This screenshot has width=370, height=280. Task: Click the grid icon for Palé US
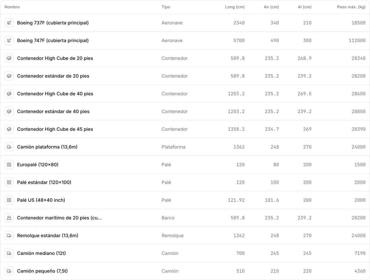9,200
